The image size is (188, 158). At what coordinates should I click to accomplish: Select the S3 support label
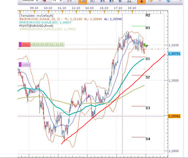148,108
